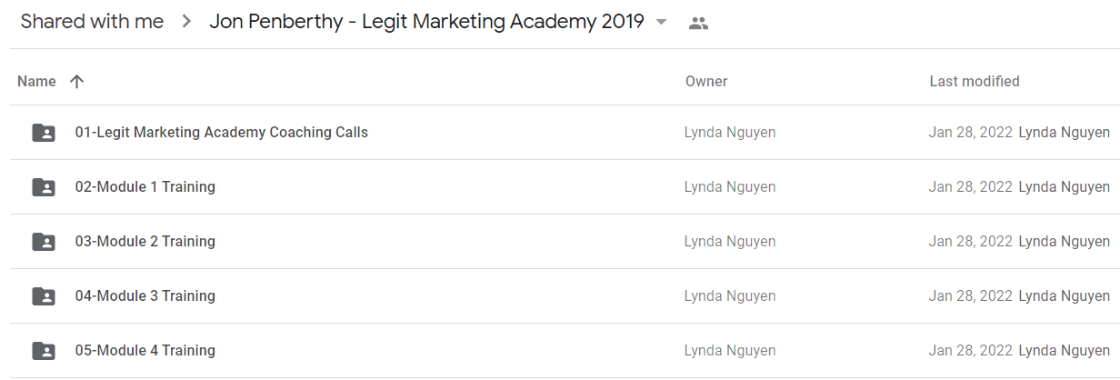
Task: Open the dropdown next to Legit Marketing Academy 2019
Action: point(661,23)
